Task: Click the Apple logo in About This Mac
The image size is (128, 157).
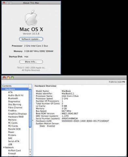Action: click(x=31, y=17)
